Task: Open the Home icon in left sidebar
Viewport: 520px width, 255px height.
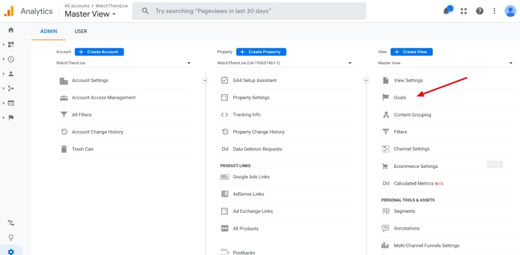Action: (x=11, y=30)
